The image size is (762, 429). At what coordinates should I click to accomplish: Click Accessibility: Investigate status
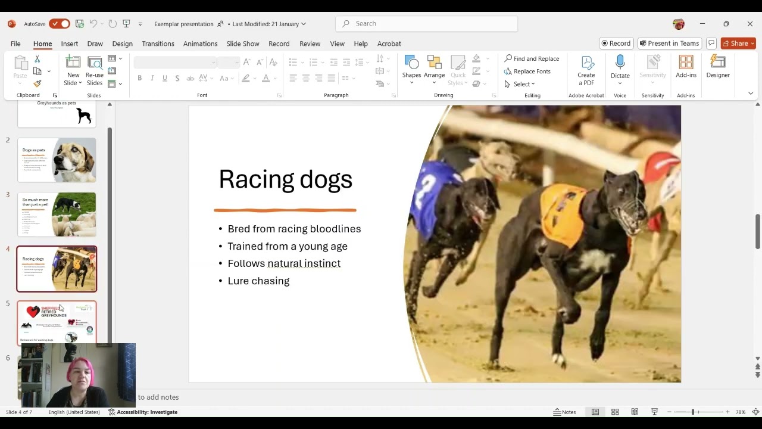tap(143, 412)
